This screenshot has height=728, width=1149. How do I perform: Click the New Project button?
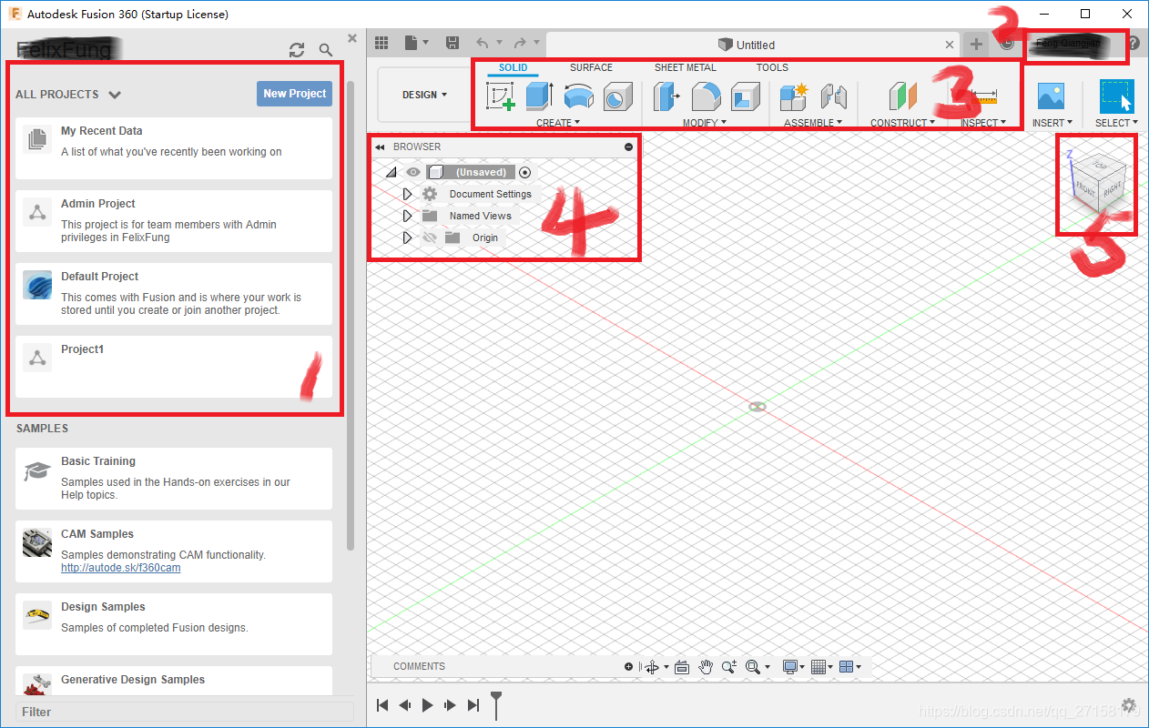294,94
